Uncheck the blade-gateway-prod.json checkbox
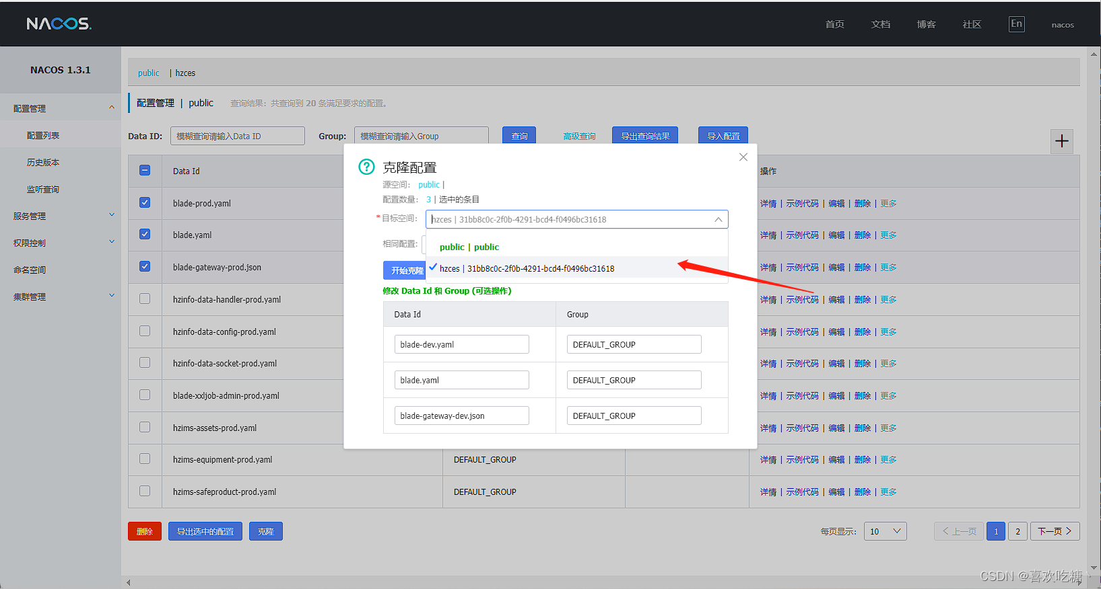 [145, 266]
